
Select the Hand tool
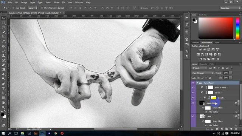click(x=3, y=103)
